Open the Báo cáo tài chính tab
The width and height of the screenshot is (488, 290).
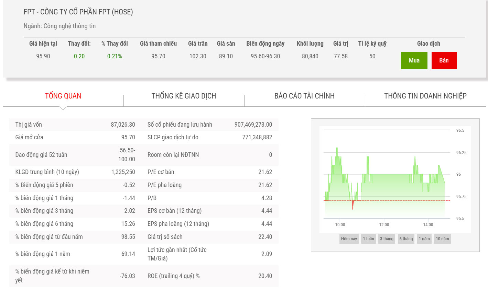click(x=304, y=96)
